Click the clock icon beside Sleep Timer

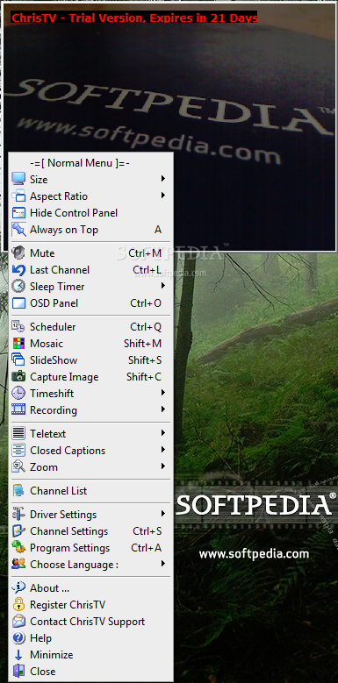point(18,287)
